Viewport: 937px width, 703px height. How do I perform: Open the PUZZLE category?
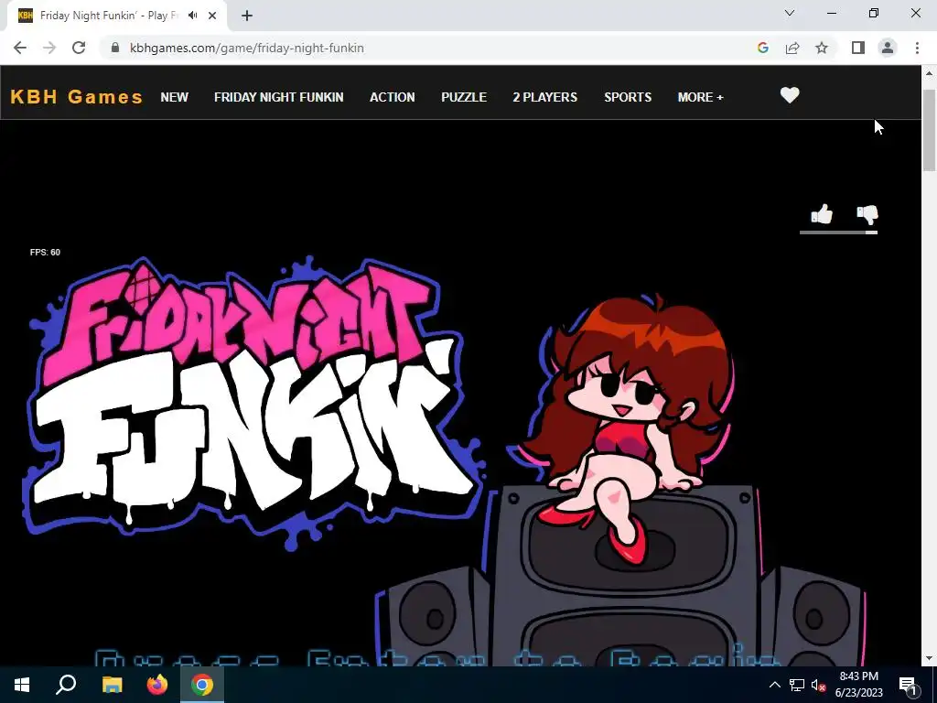[464, 97]
